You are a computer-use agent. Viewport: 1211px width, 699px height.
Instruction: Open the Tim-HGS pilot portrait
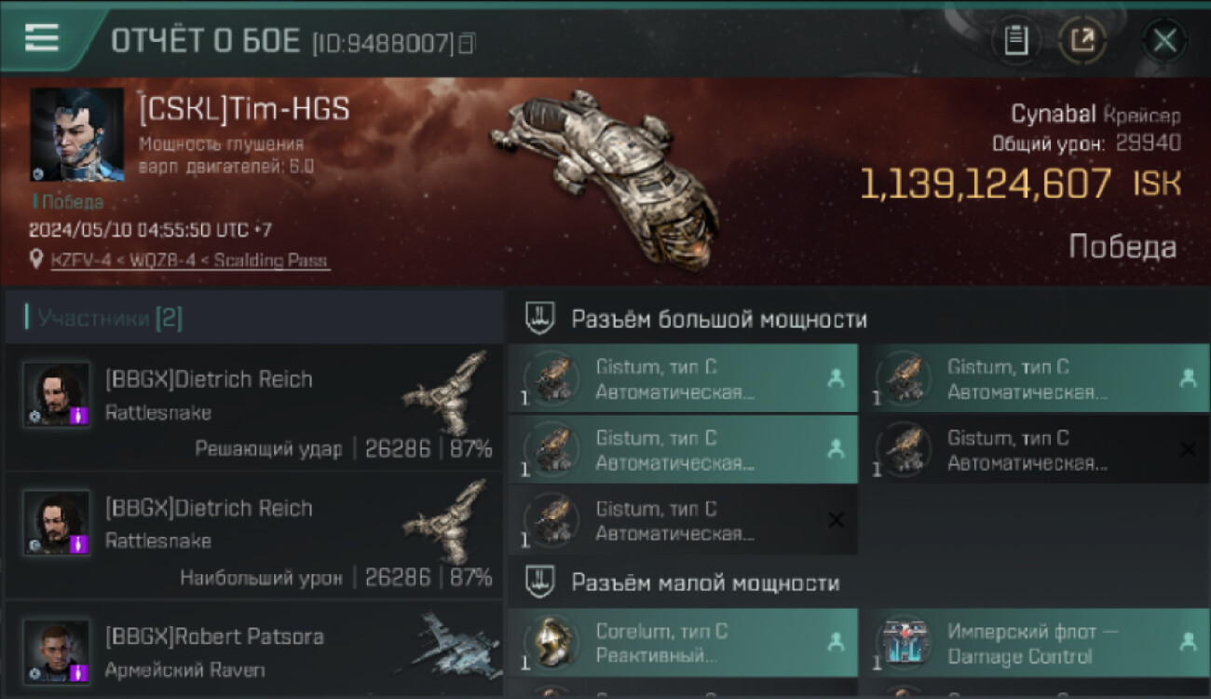pos(77,135)
